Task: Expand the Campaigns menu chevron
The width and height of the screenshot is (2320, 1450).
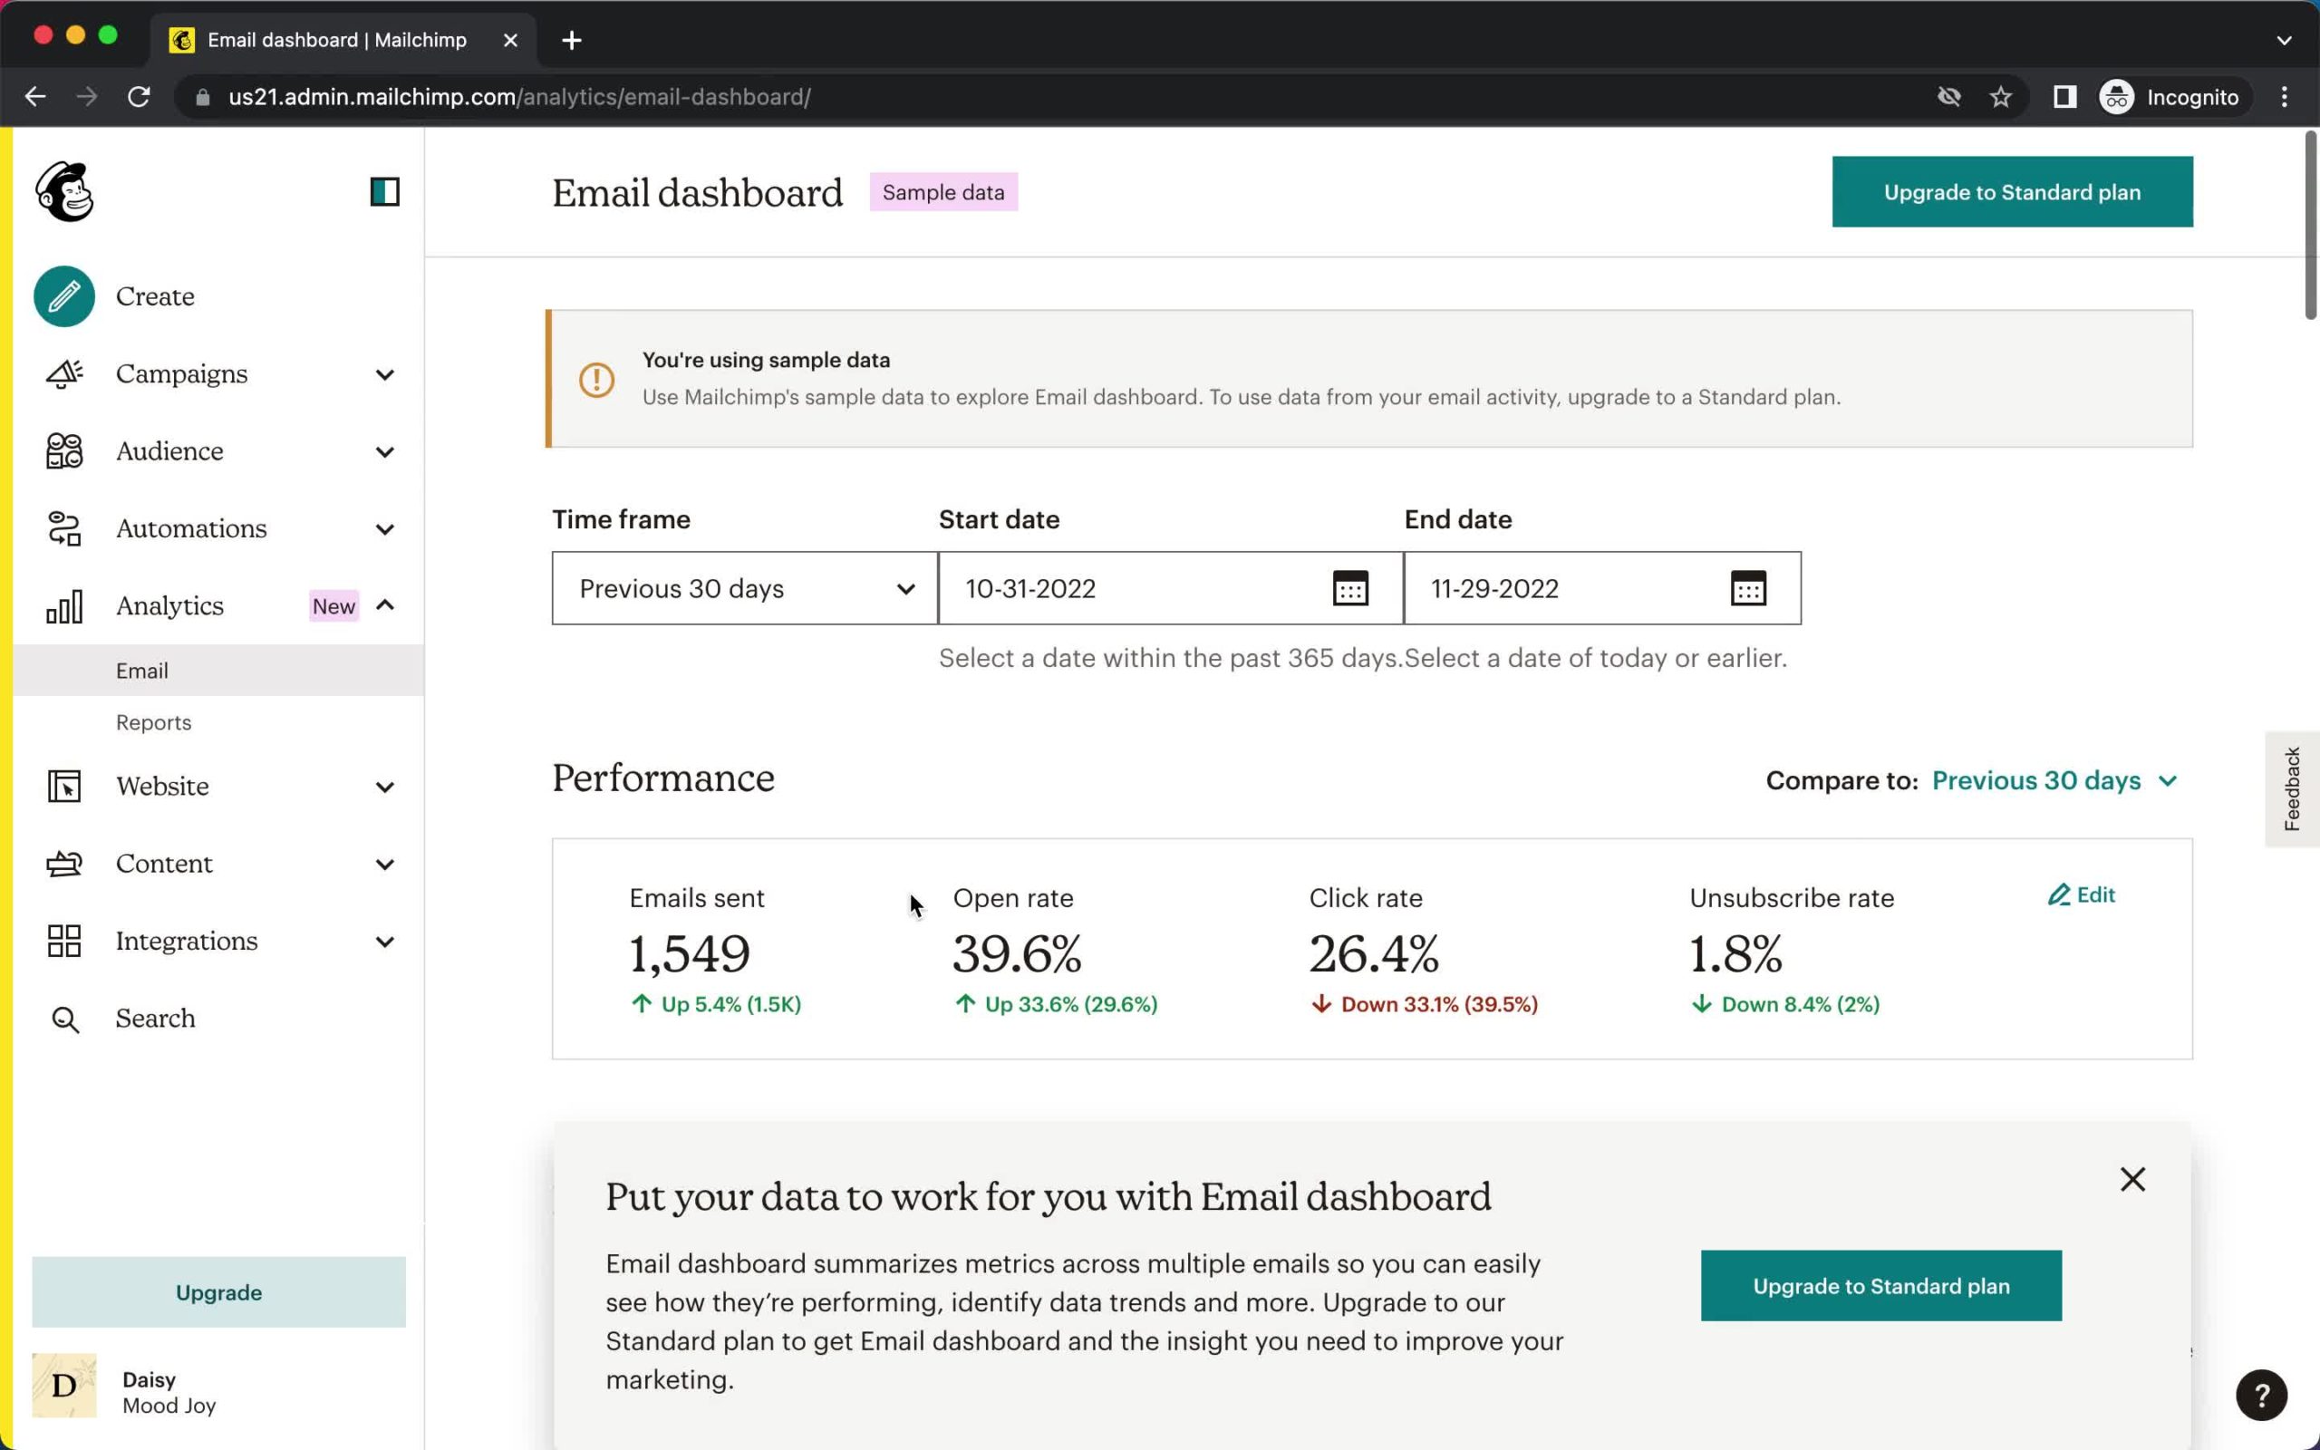Action: 384,374
